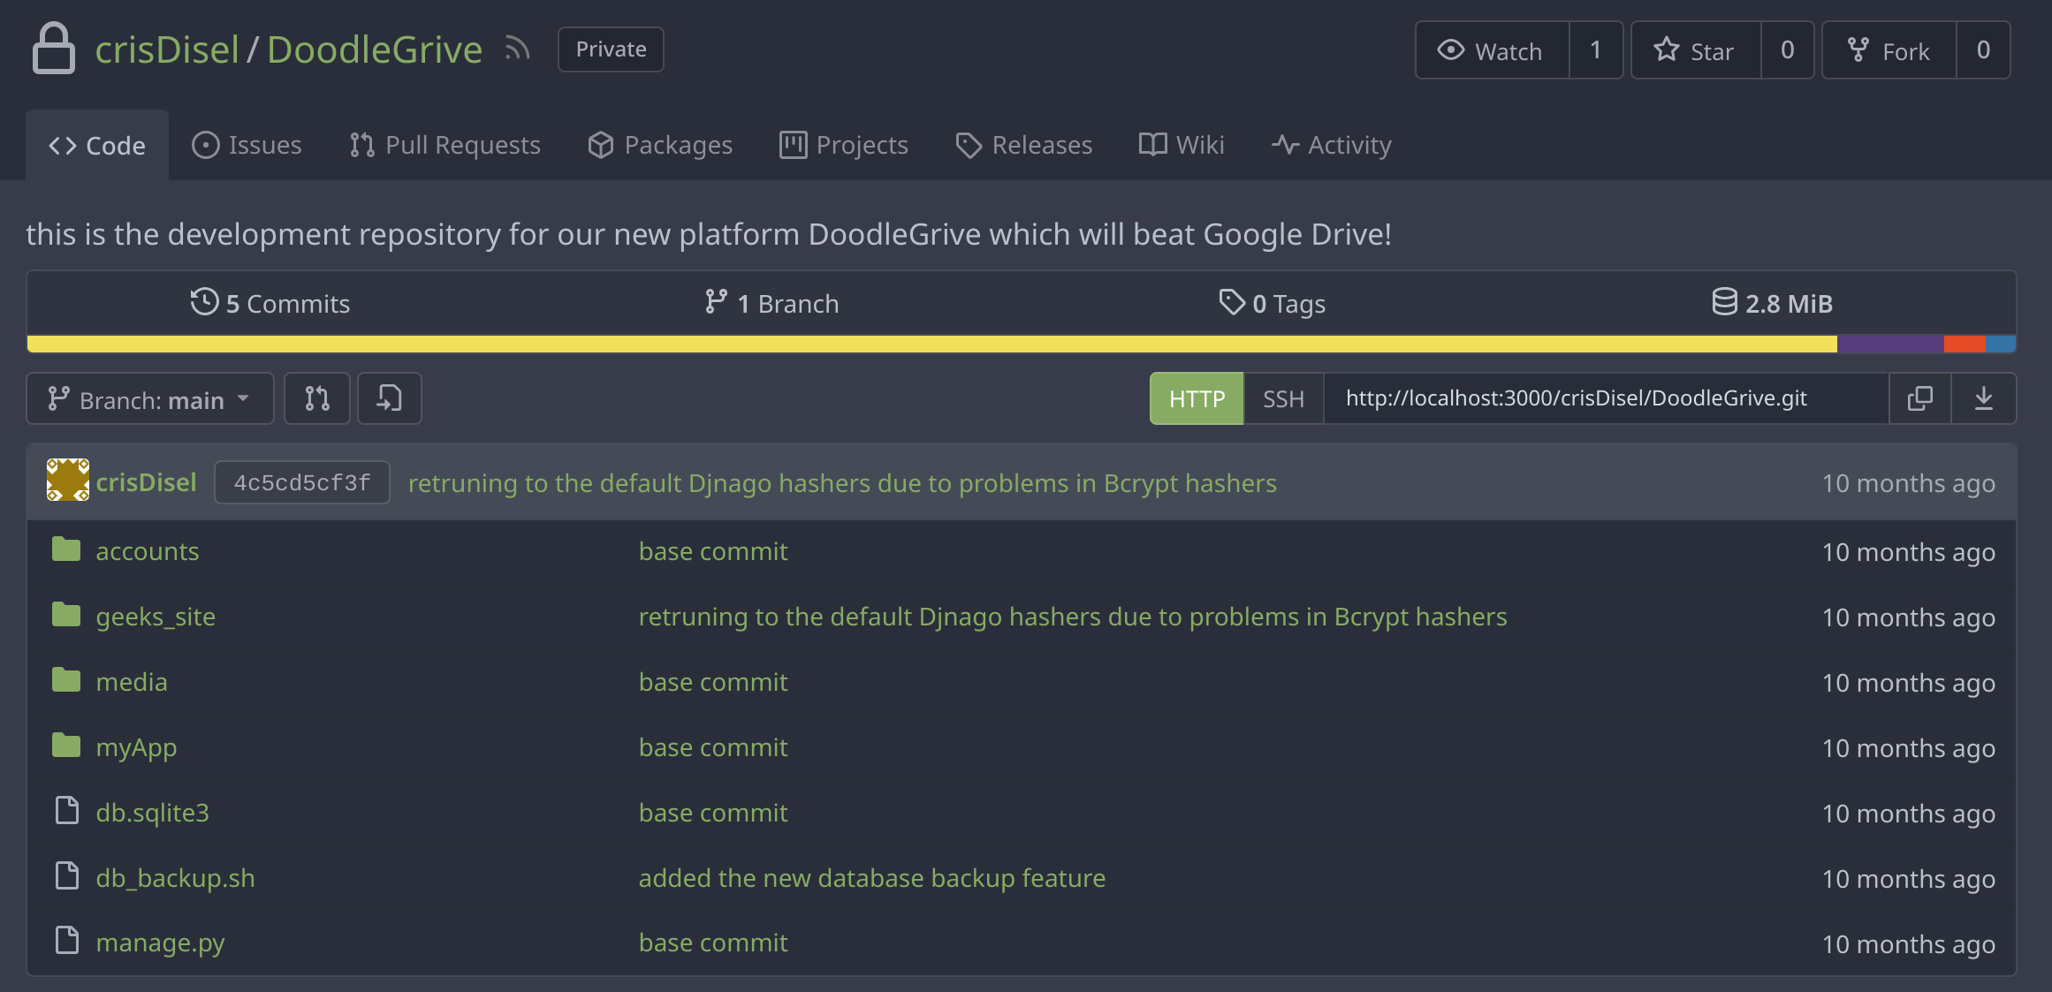Open the database backup feature commit

point(872,878)
